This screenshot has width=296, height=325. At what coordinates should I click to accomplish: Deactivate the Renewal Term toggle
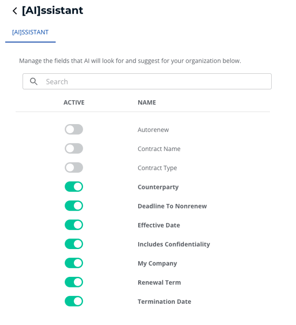(x=74, y=282)
